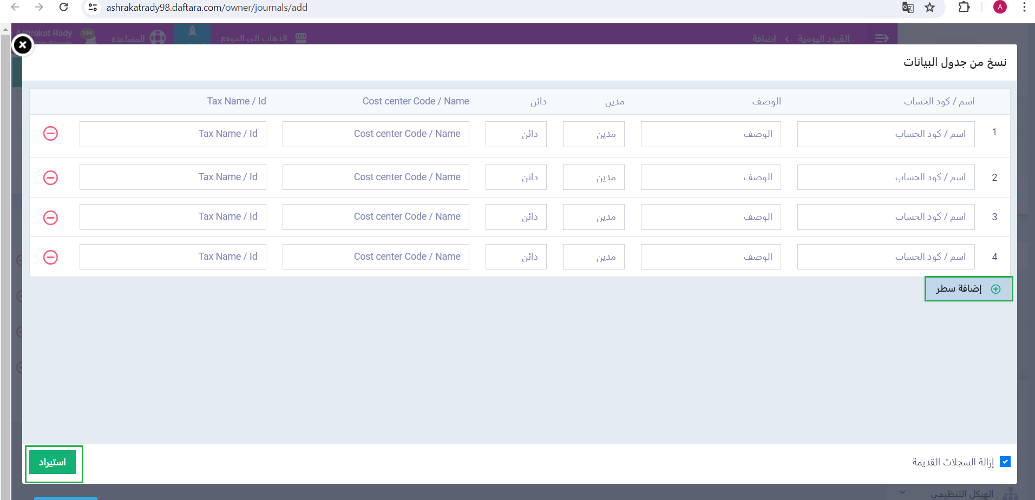1035x500 pixels.
Task: Select row 4 دائن credit field
Action: [516, 257]
